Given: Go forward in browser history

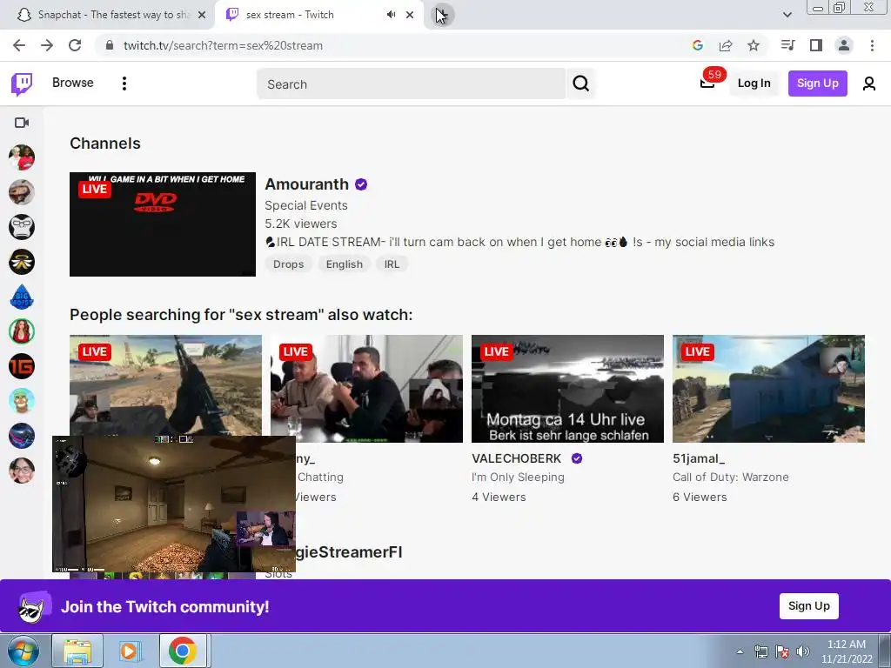Looking at the screenshot, I should coord(47,45).
